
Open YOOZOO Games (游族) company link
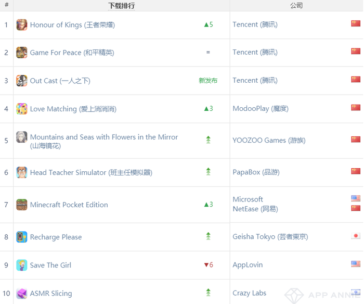pyautogui.click(x=269, y=141)
